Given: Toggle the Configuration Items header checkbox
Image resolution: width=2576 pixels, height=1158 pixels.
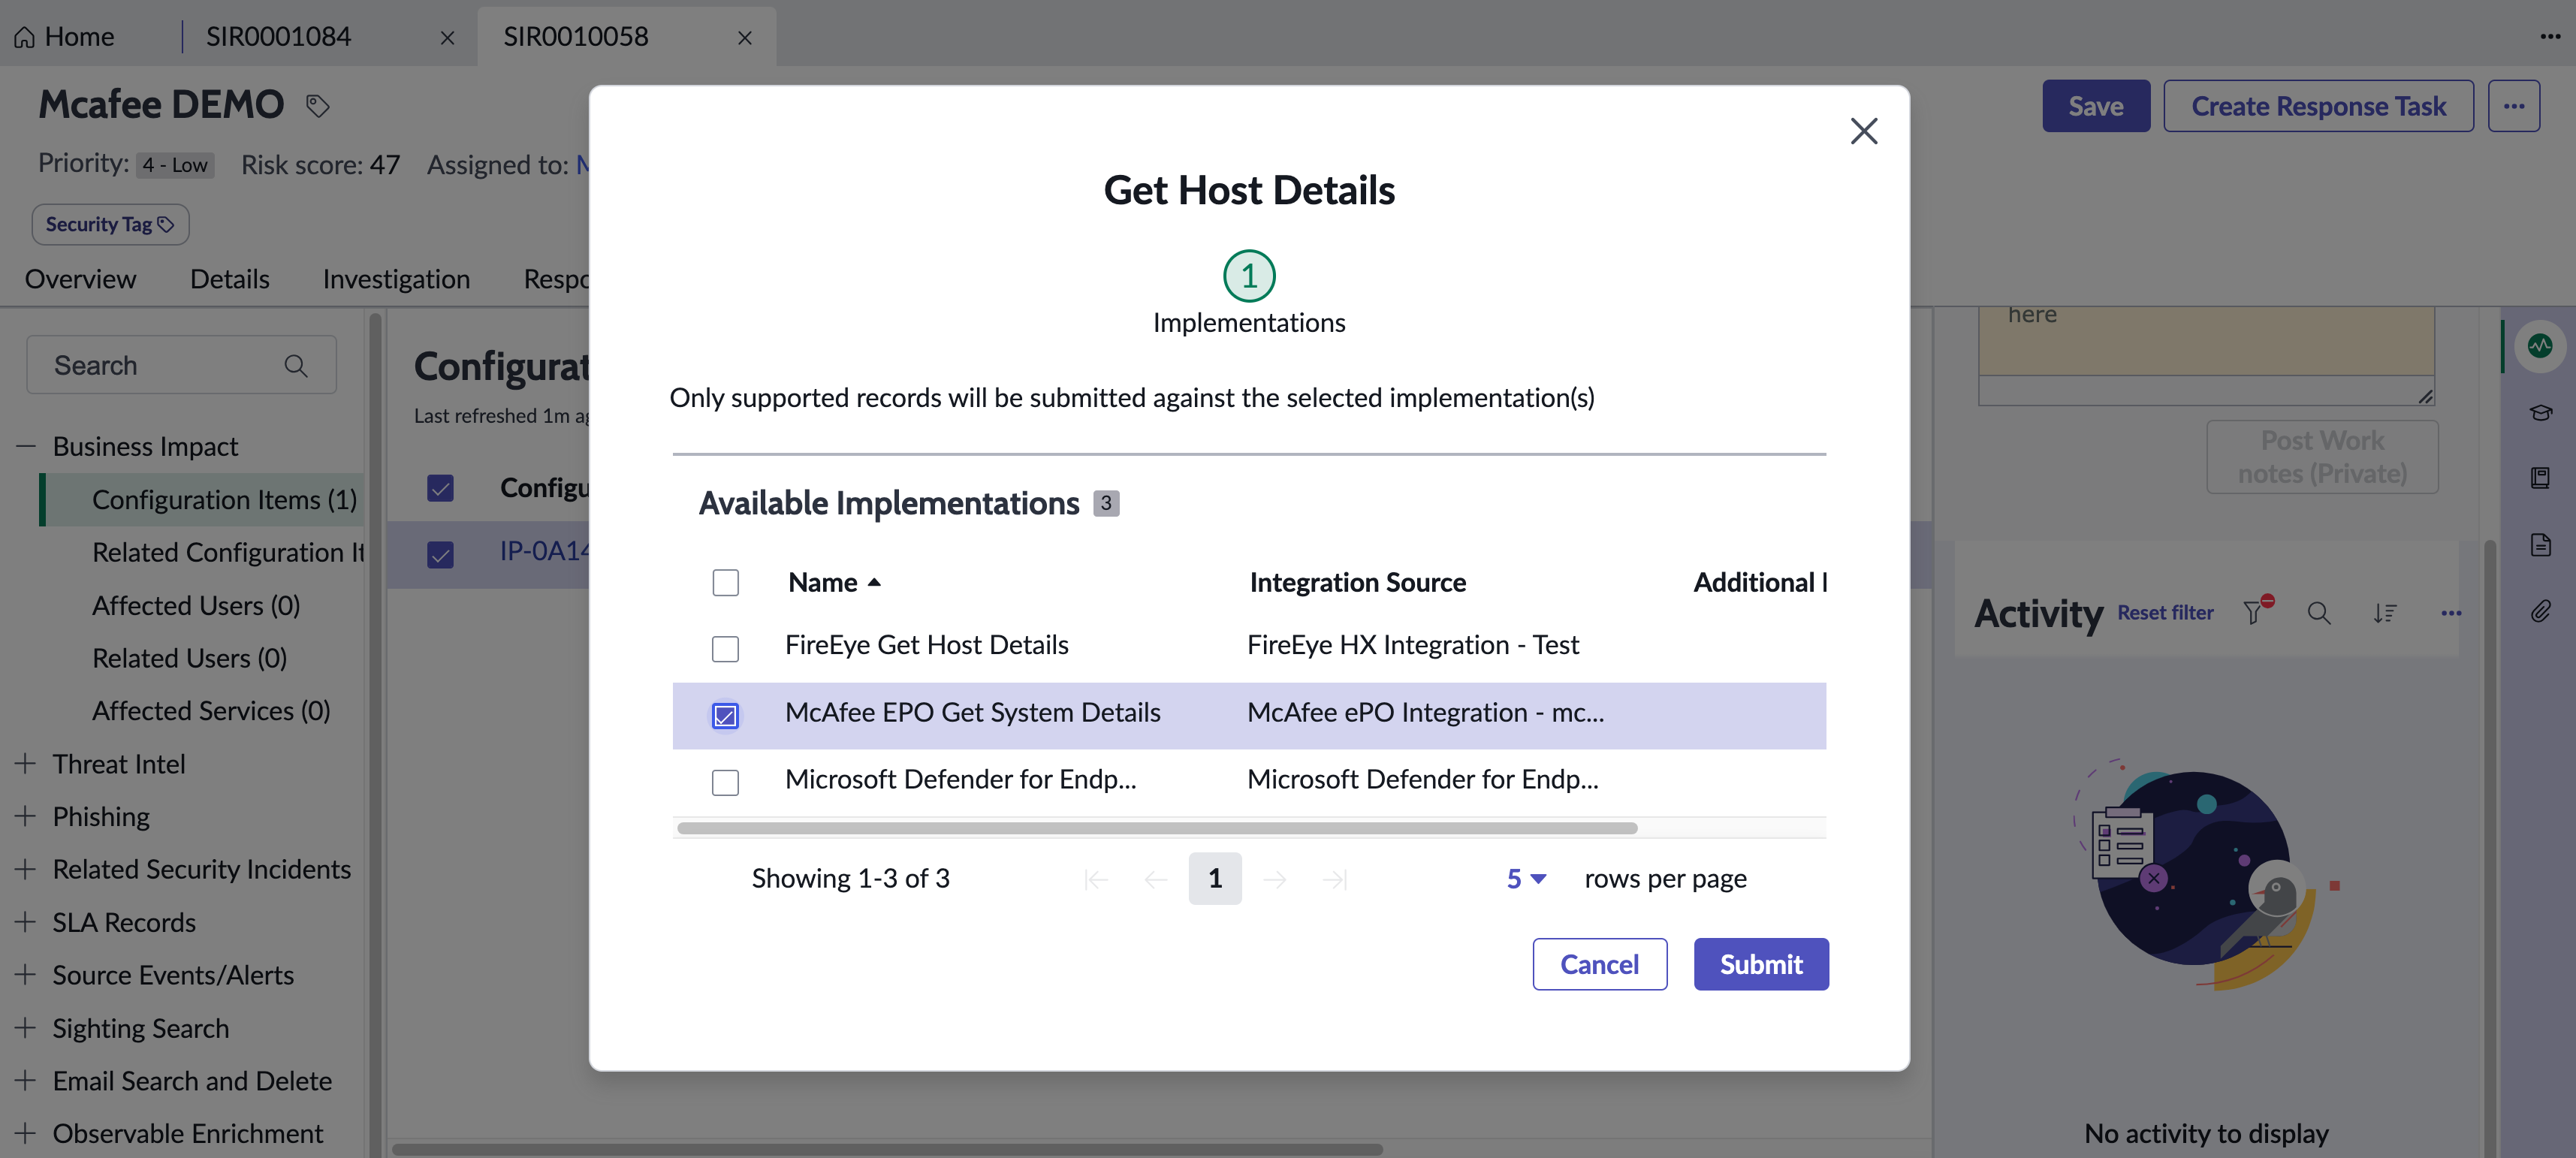Looking at the screenshot, I should pyautogui.click(x=440, y=488).
